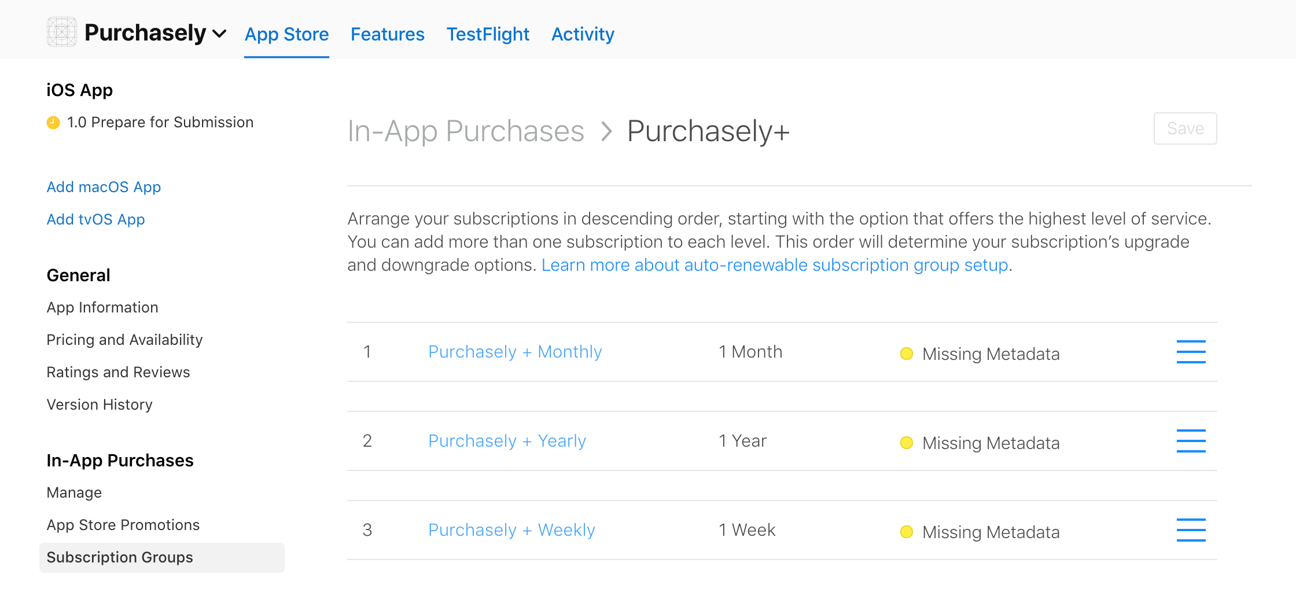Click rank number 1 in Monthly row
The width and height of the screenshot is (1296, 596).
[x=367, y=352]
